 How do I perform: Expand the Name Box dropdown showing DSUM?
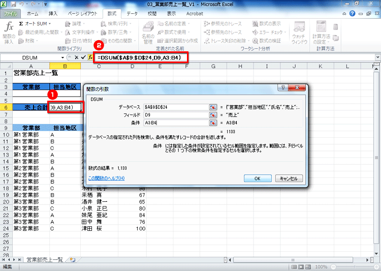pos(62,57)
